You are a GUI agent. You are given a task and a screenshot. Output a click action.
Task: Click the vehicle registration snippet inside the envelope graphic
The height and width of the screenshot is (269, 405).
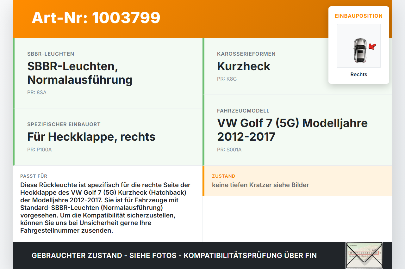tap(364, 253)
